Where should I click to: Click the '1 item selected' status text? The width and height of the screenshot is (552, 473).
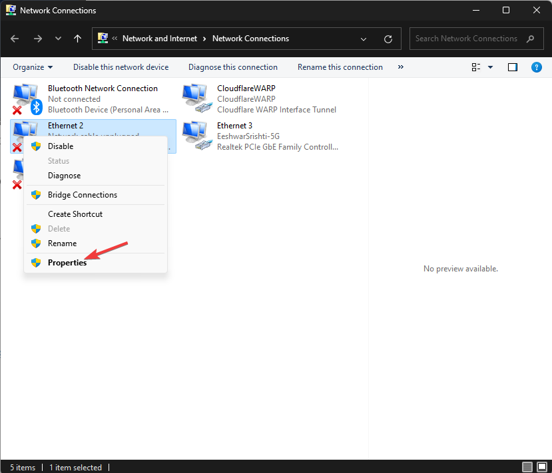point(75,468)
